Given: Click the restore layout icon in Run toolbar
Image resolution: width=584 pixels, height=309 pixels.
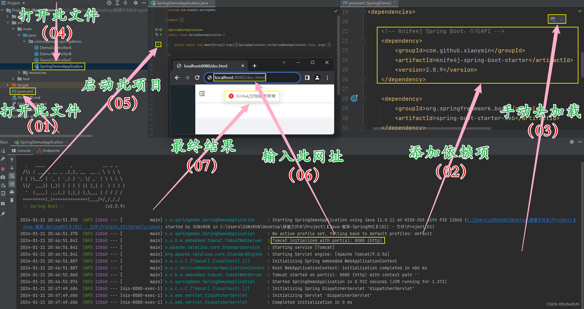Looking at the screenshot, I should 3,204.
